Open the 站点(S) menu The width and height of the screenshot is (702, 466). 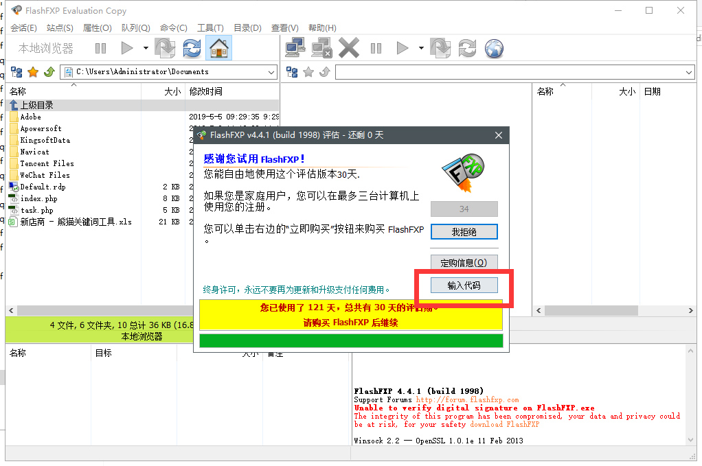[x=60, y=28]
